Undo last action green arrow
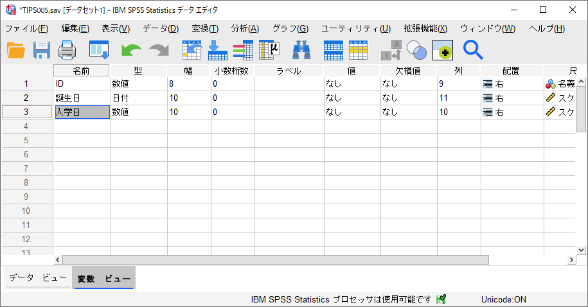The height and width of the screenshot is (307, 588). [x=131, y=50]
